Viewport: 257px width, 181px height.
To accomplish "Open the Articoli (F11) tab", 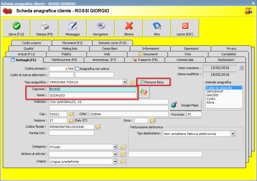I will pos(26,54).
